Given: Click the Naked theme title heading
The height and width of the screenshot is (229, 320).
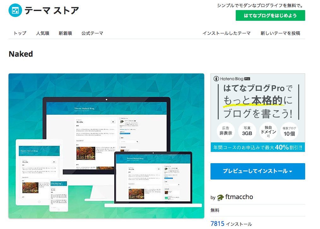Looking at the screenshot, I should [21, 54].
